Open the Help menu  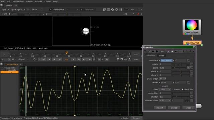point(55,1)
